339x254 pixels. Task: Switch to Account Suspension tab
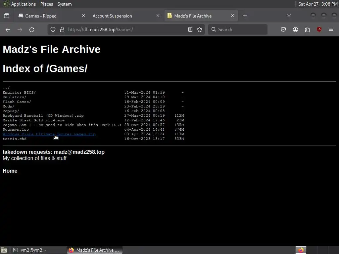pyautogui.click(x=126, y=16)
